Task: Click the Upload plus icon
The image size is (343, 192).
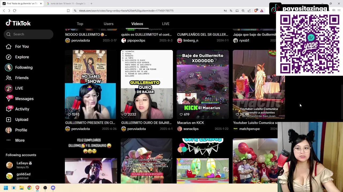Action: (x=9, y=119)
